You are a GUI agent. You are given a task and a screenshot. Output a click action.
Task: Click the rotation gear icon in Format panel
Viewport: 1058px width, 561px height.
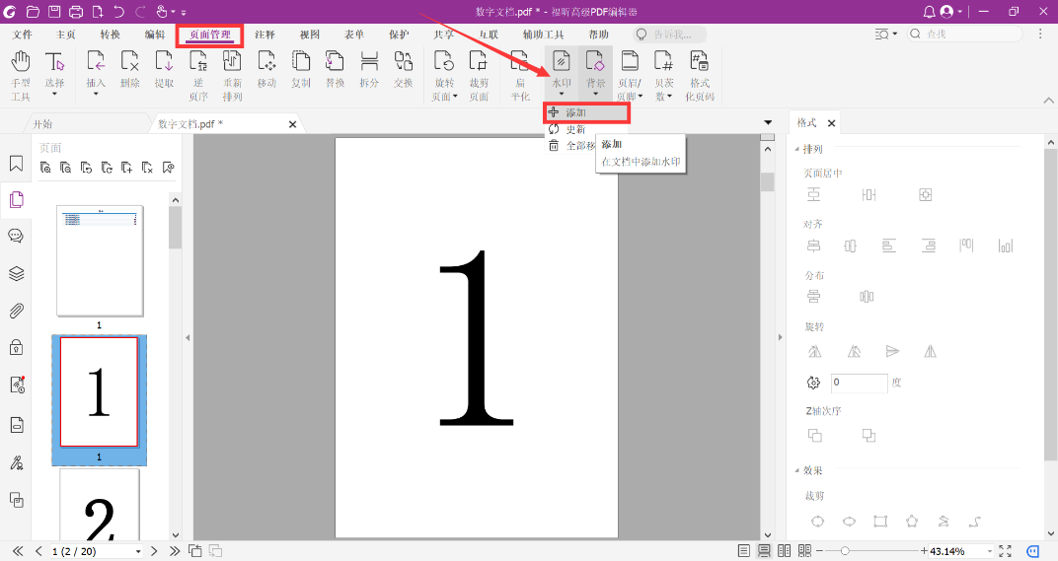(x=814, y=383)
